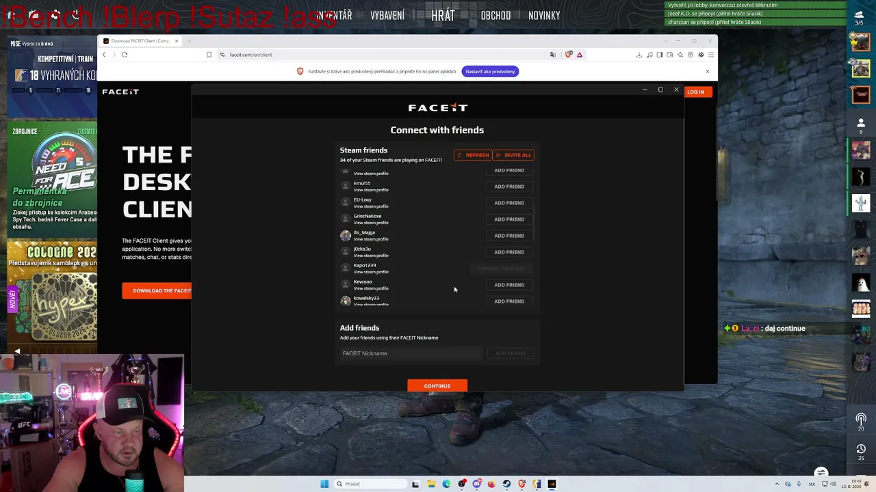Add Emi255 as a friend

(509, 187)
